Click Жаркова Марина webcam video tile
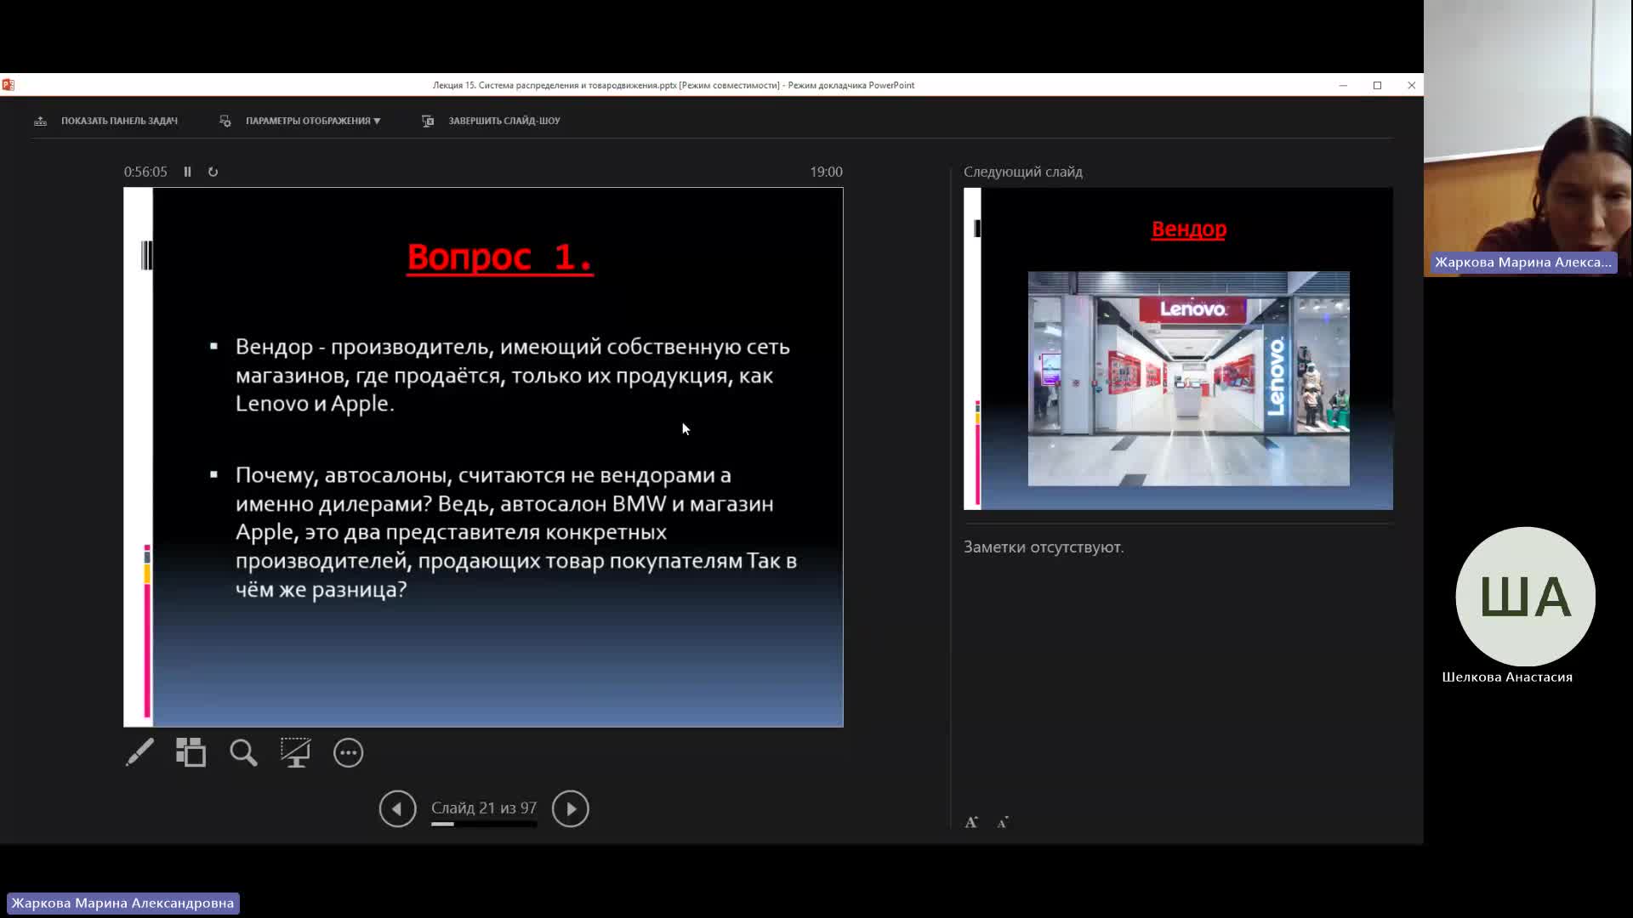 [x=1528, y=139]
